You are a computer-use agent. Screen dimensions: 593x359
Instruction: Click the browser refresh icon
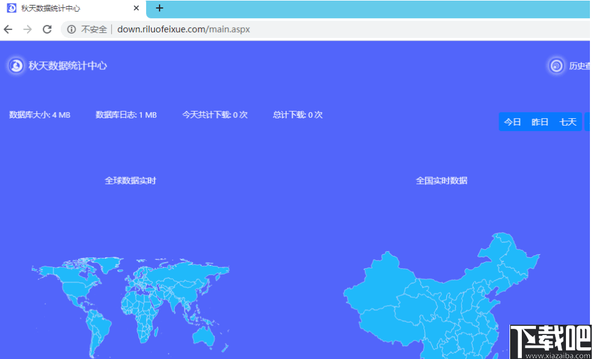pos(47,29)
